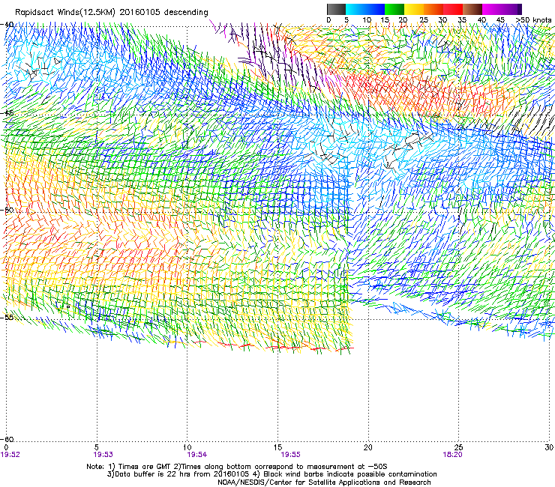Click the plot title 'Rapidsact Winds(12.5KM) 20160105 descending'

tap(112, 13)
